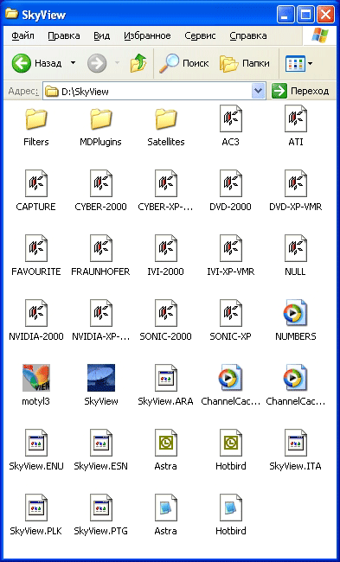Expand the address bar dropdown list
Image resolution: width=340 pixels, height=562 pixels.
(259, 92)
